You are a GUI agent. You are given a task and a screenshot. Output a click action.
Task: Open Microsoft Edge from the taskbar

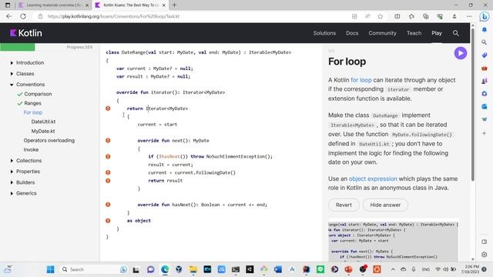(x=165, y=269)
